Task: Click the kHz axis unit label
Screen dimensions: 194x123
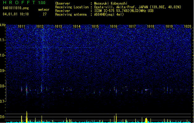Action: [x=3, y=25]
